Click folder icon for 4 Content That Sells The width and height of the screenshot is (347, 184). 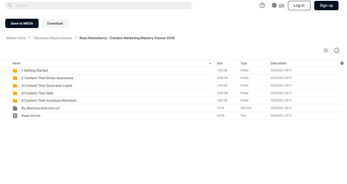(15, 93)
